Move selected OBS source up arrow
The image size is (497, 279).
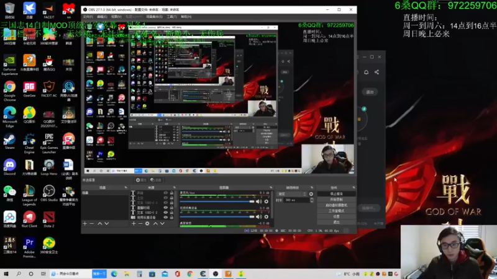155,224
